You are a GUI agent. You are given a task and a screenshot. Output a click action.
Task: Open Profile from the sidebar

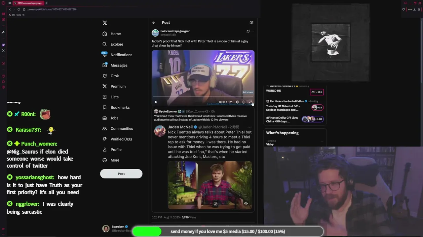(112, 149)
